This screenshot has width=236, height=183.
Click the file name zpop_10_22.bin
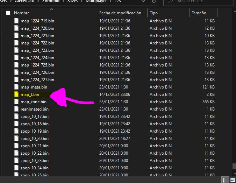[x=35, y=153]
